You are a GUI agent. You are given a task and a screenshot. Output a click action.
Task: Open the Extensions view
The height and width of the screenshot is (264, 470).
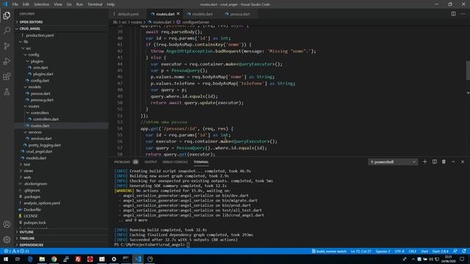pos(7,76)
